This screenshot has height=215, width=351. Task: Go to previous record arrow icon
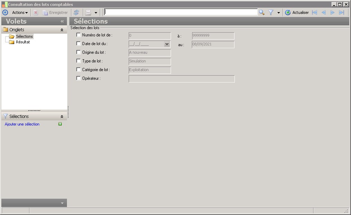(324, 12)
